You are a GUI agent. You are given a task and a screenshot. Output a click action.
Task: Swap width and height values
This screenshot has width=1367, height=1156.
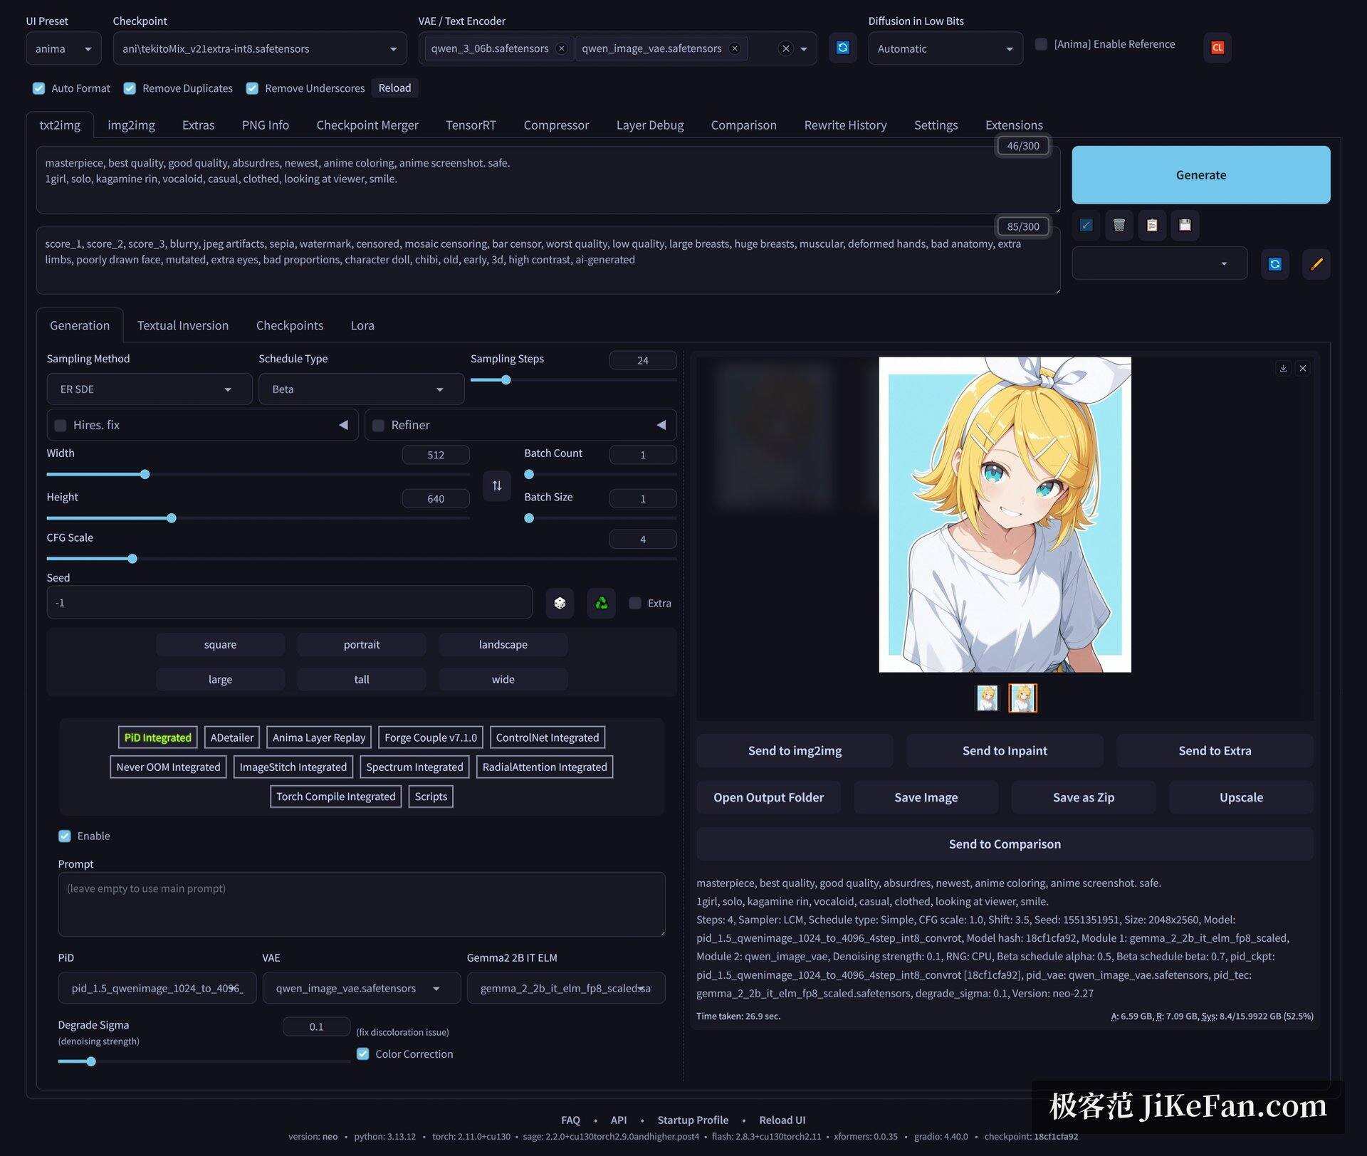pos(497,485)
